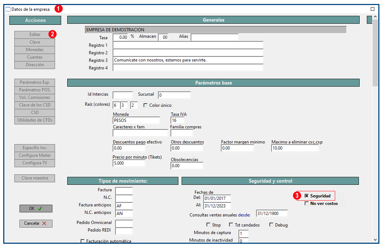Screen dimensions: 383x247
Task: Click the Registro 4 field
Action: click(188, 68)
